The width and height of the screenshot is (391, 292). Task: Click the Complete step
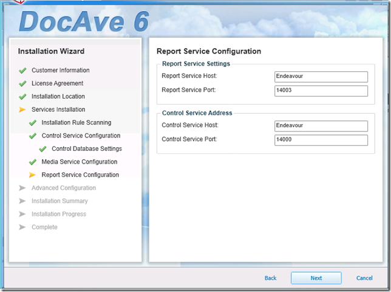click(x=44, y=227)
